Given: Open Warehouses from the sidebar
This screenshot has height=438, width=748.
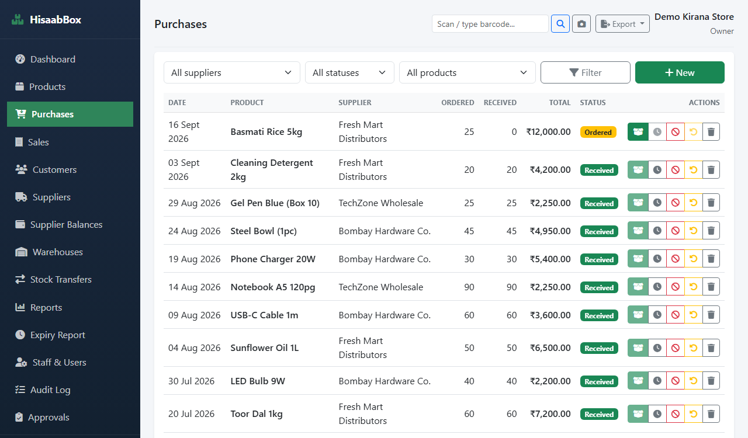Looking at the screenshot, I should pyautogui.click(x=70, y=252).
